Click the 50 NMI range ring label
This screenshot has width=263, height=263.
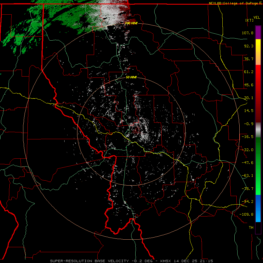click(131, 77)
